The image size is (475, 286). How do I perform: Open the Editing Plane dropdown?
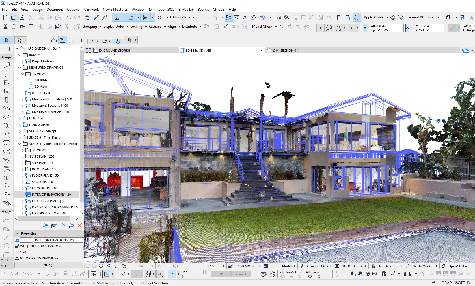point(182,17)
